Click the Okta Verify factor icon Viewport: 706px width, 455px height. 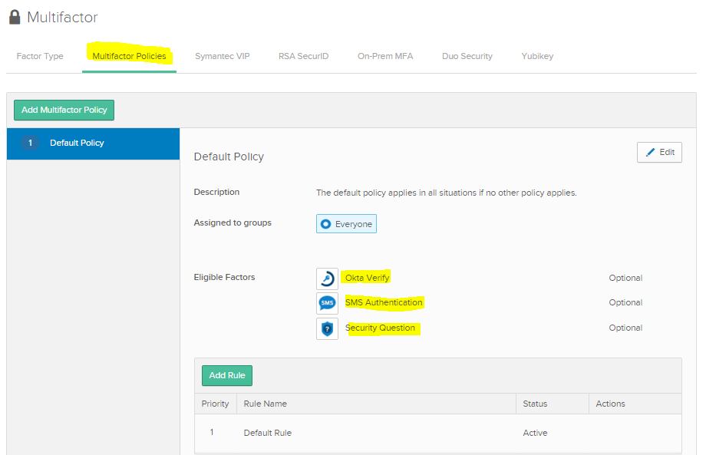[x=327, y=279]
